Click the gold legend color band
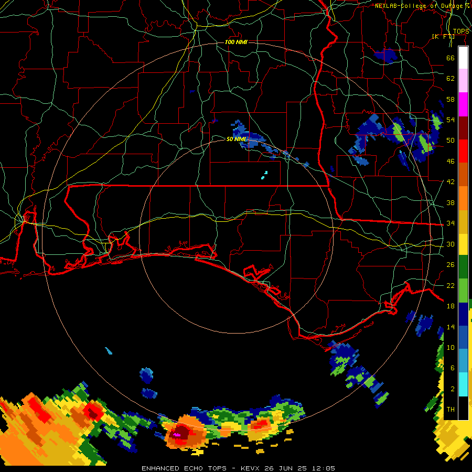The image size is (472, 472). click(x=463, y=221)
